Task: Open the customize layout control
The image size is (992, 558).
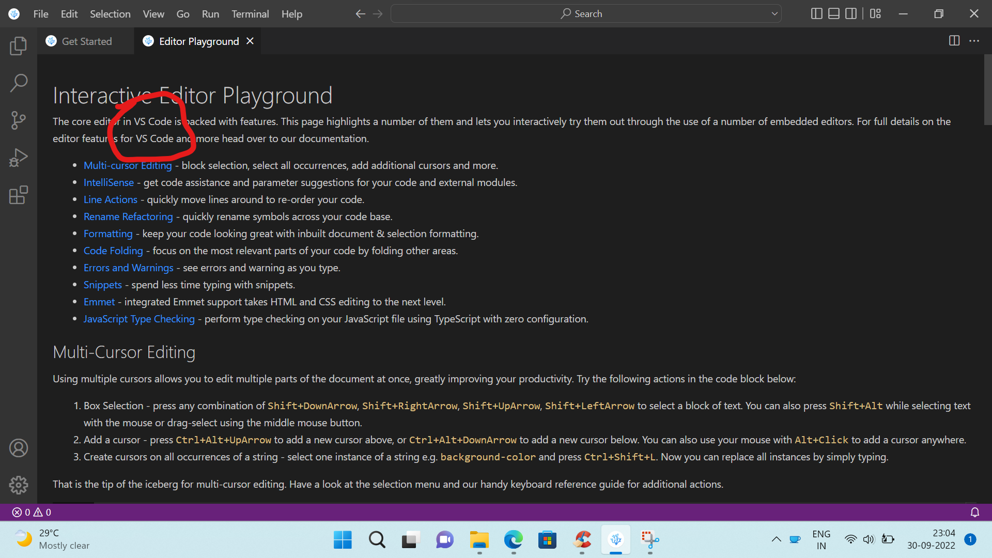Action: point(875,13)
